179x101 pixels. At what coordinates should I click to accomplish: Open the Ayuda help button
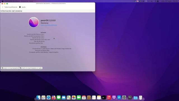pyautogui.click(x=22, y=7)
